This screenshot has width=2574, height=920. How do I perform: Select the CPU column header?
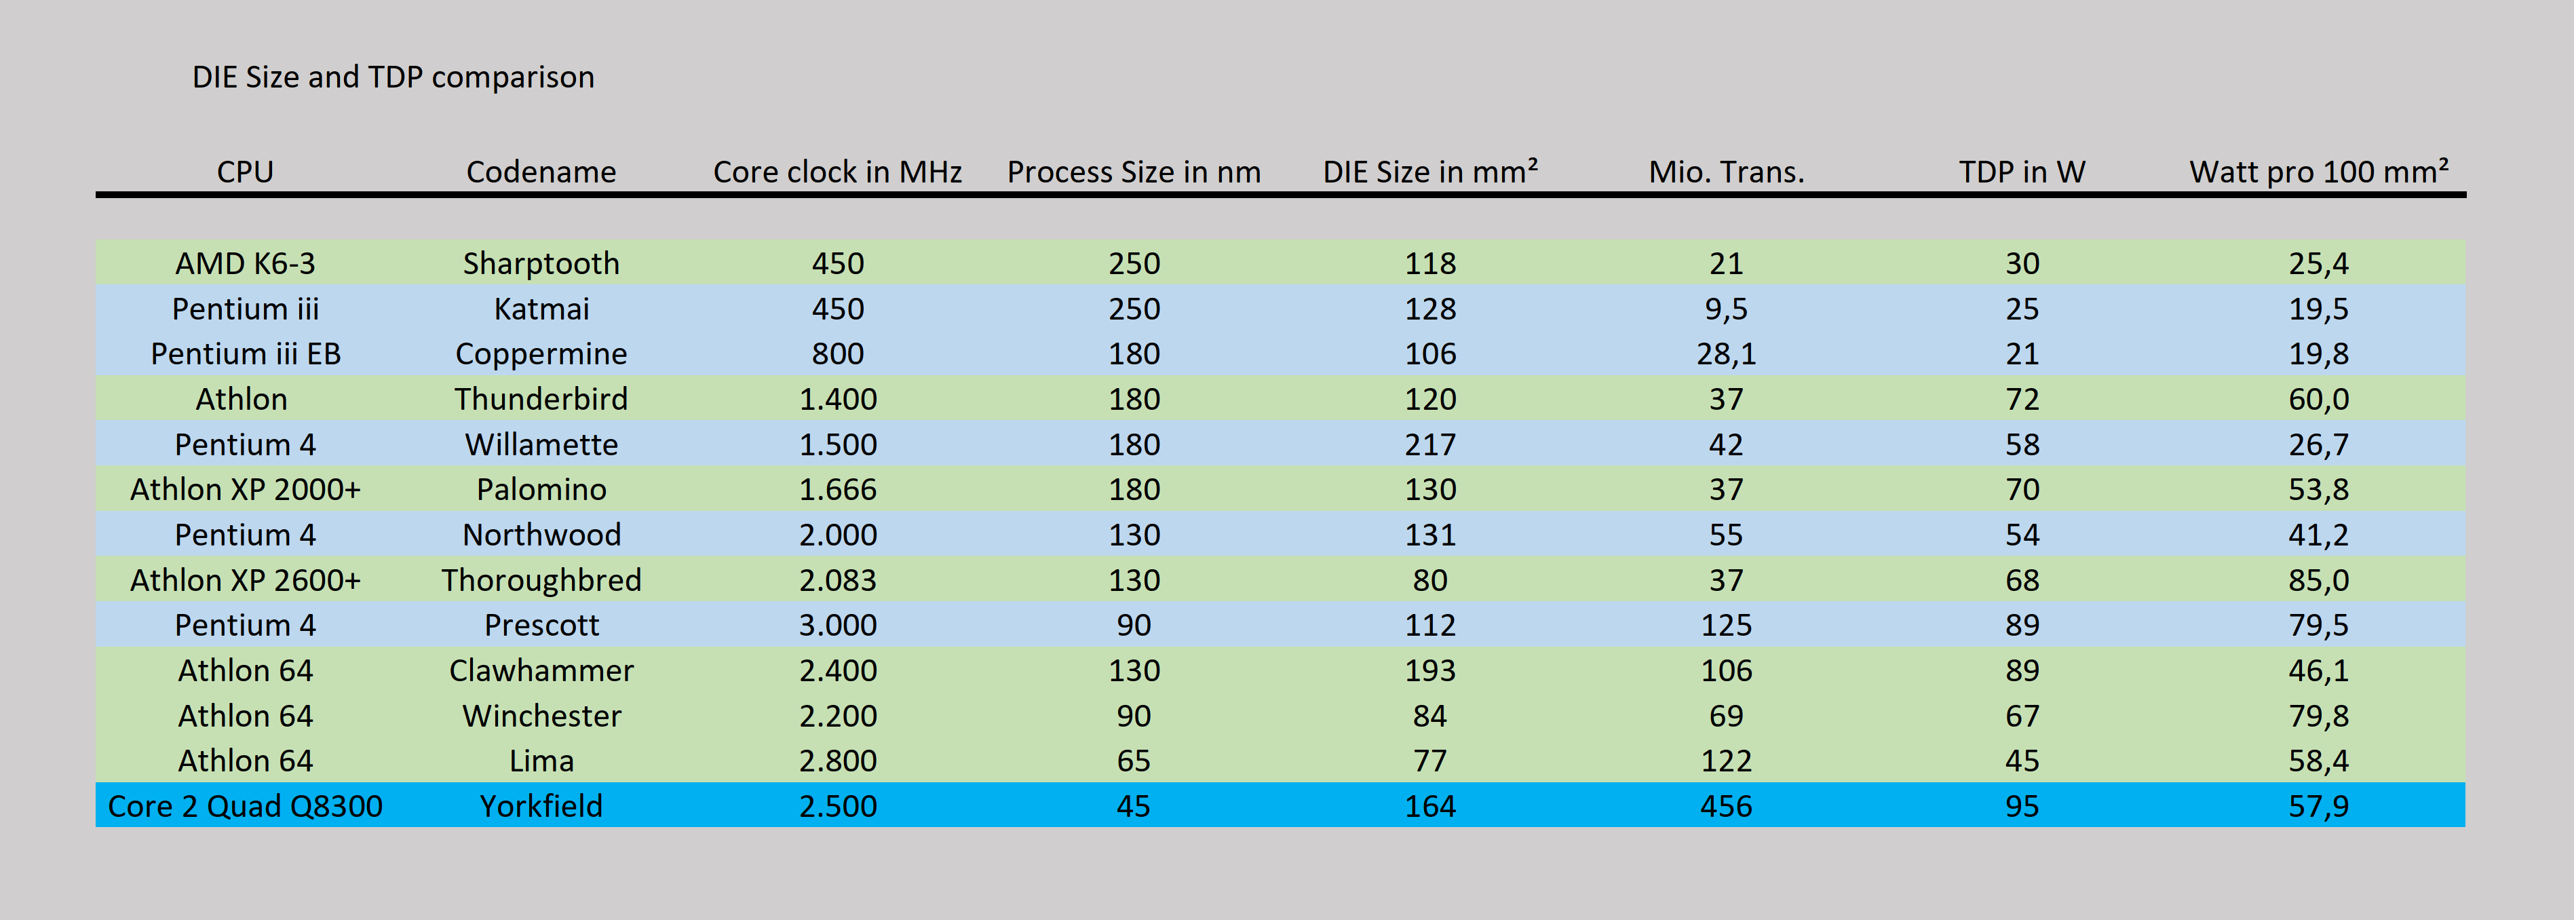[244, 171]
